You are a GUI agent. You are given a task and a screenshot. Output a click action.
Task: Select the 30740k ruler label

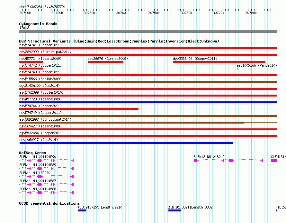point(122,13)
